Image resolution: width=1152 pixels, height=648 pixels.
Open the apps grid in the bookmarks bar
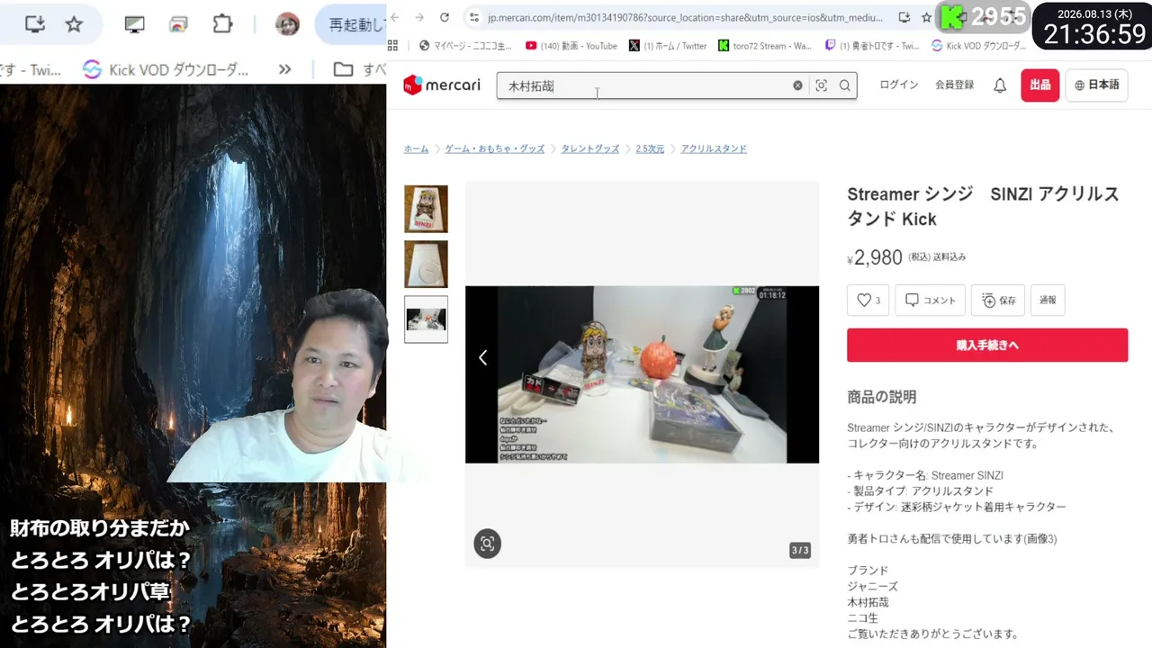coord(392,46)
